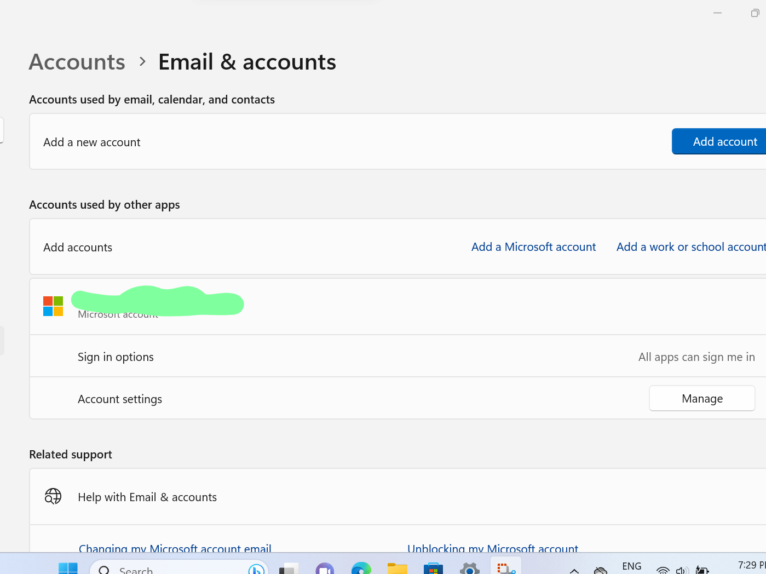
Task: Open Microsoft Store from the taskbar
Action: click(433, 569)
